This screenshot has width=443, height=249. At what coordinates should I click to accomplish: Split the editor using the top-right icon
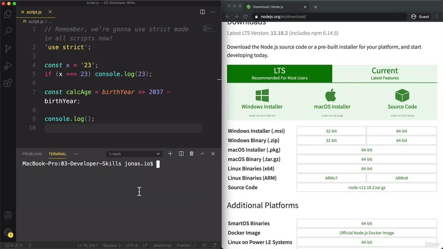[x=202, y=12]
